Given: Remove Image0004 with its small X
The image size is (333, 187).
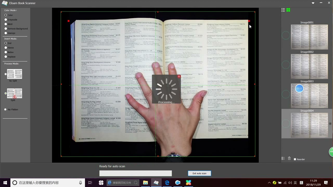Looking at the screenshot, I should click(x=330, y=124).
